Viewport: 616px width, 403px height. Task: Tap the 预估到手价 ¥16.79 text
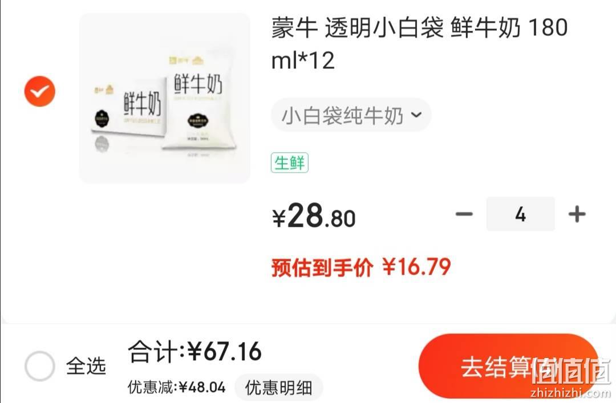click(360, 267)
